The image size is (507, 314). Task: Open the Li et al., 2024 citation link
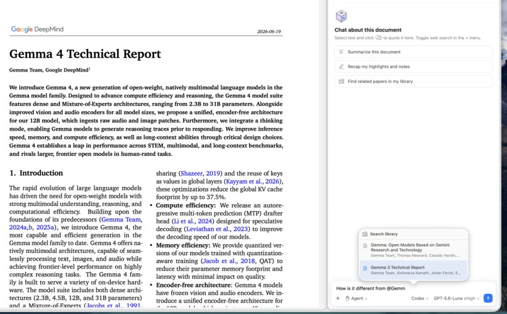coord(192,221)
